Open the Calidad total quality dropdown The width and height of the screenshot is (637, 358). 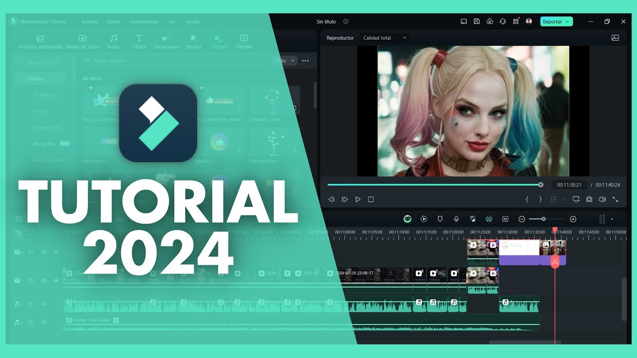(x=385, y=38)
